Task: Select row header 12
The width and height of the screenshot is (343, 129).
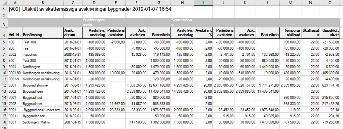Action: click(x=4, y=85)
